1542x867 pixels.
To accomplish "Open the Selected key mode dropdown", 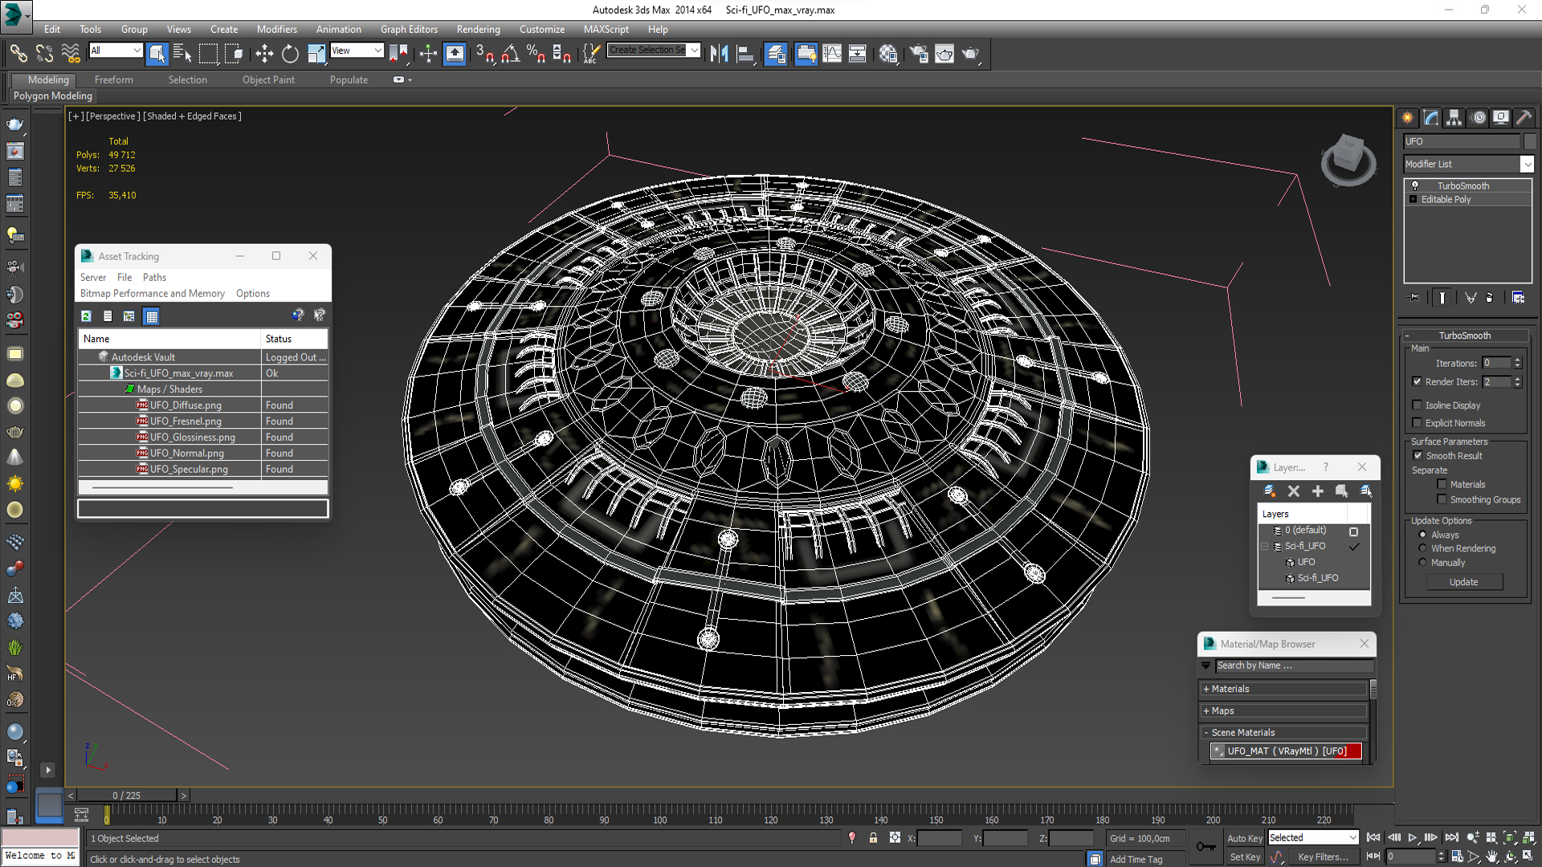I will pyautogui.click(x=1313, y=837).
